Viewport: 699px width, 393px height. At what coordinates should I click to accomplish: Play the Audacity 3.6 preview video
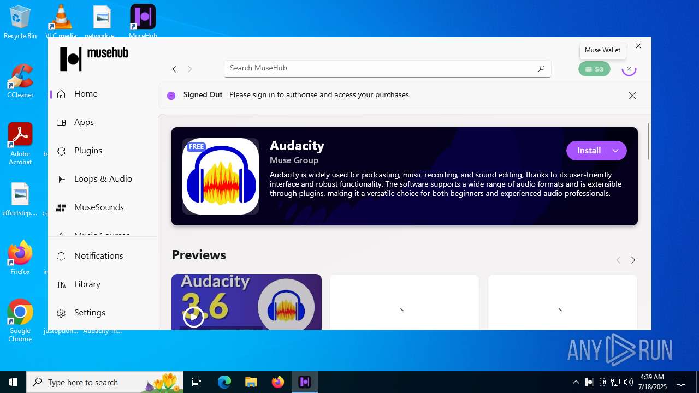(x=193, y=317)
